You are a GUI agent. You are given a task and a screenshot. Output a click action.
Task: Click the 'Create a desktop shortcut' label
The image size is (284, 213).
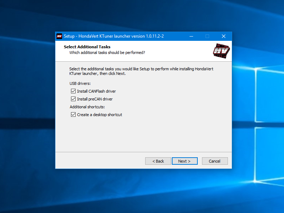click(x=100, y=115)
